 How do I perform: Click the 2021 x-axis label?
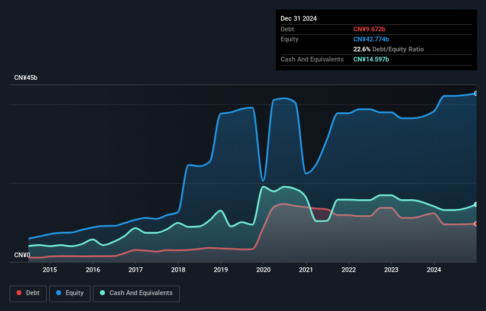[x=306, y=270]
